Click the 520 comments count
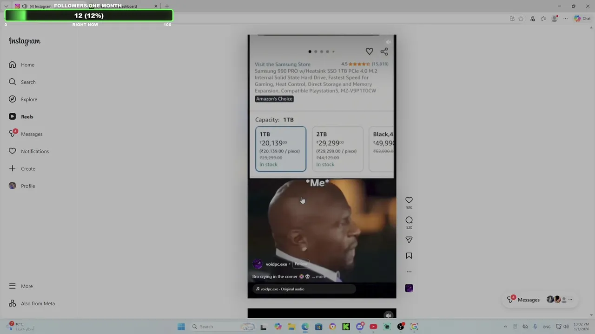Screen dimensions: 595x334 [x=409, y=228]
